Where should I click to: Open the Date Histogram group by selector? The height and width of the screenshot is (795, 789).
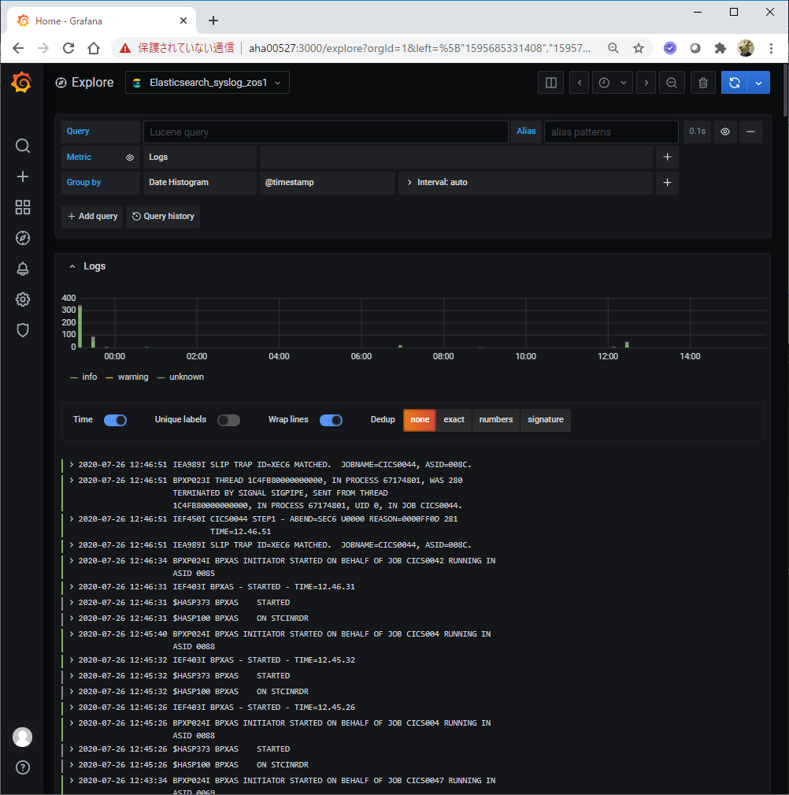[200, 183]
